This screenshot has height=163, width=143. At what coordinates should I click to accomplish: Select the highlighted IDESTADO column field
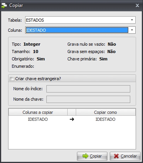point(80,30)
